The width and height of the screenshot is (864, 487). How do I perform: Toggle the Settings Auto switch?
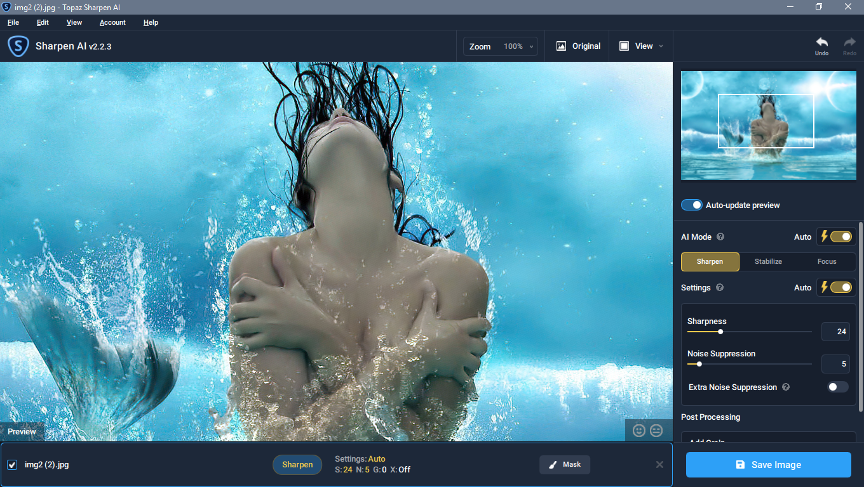pos(840,287)
